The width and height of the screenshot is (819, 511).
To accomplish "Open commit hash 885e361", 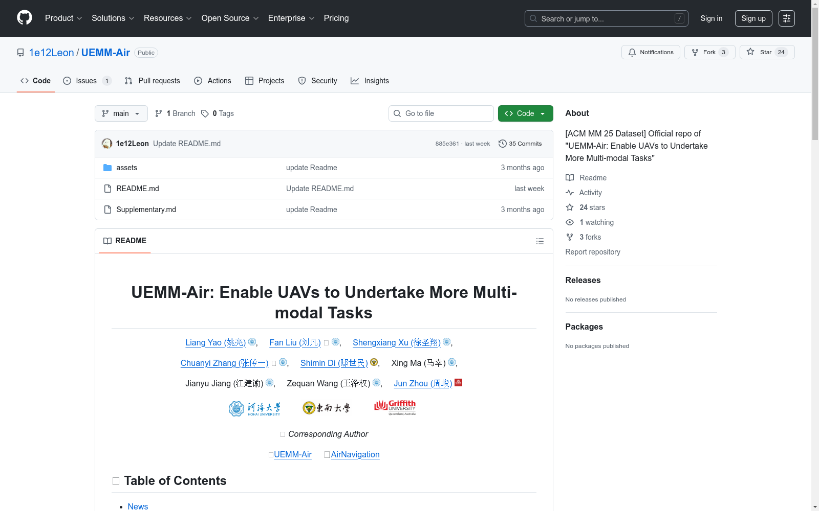I will click(x=447, y=144).
